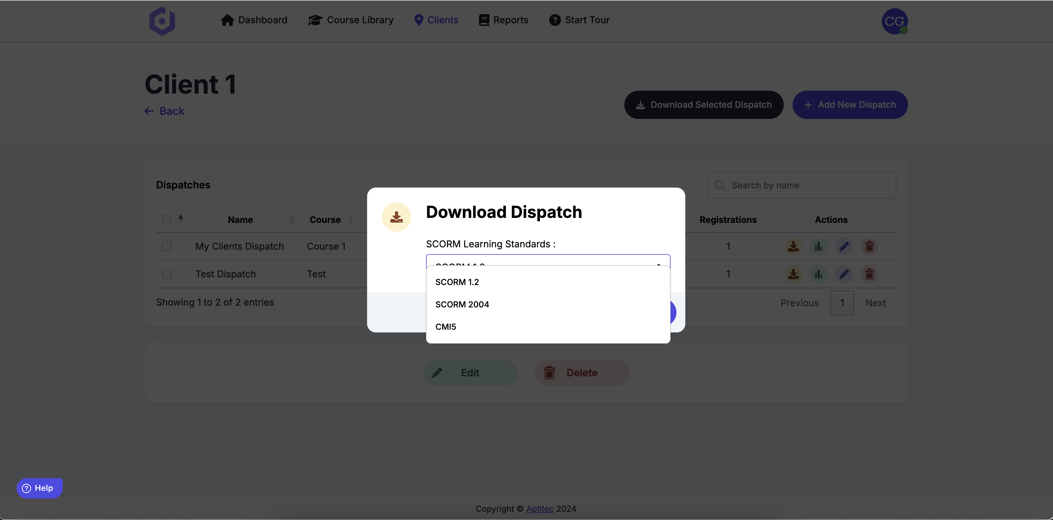
Task: Choose CMI5 learning standard
Action: coord(445,326)
